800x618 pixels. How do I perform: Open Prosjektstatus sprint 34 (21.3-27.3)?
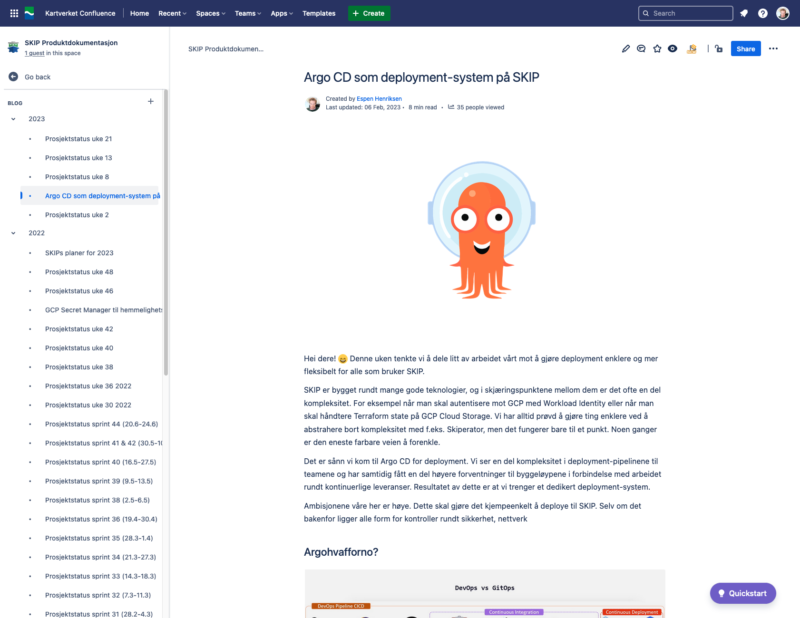(100, 557)
